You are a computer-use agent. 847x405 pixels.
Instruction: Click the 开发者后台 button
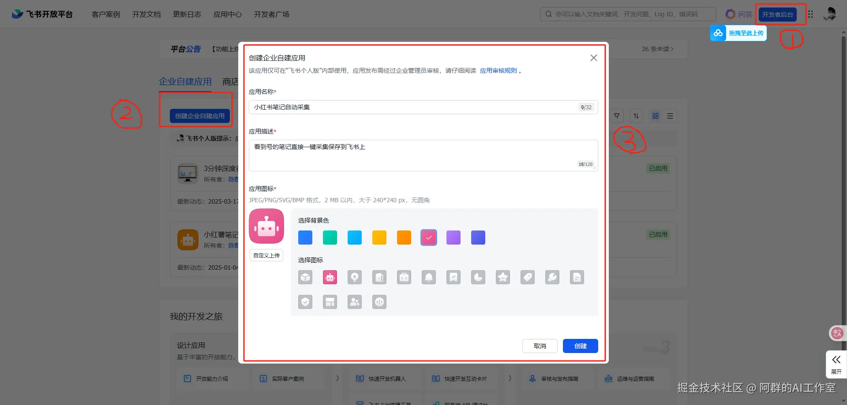(x=778, y=15)
